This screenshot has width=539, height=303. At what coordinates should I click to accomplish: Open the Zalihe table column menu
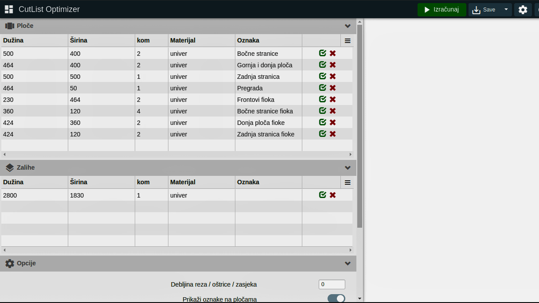[x=348, y=183]
